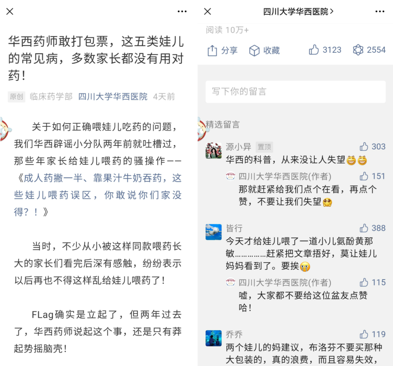Tap the 写下你的留言 comment field
Image resolution: width=393 pixels, height=366 pixels.
[295, 91]
